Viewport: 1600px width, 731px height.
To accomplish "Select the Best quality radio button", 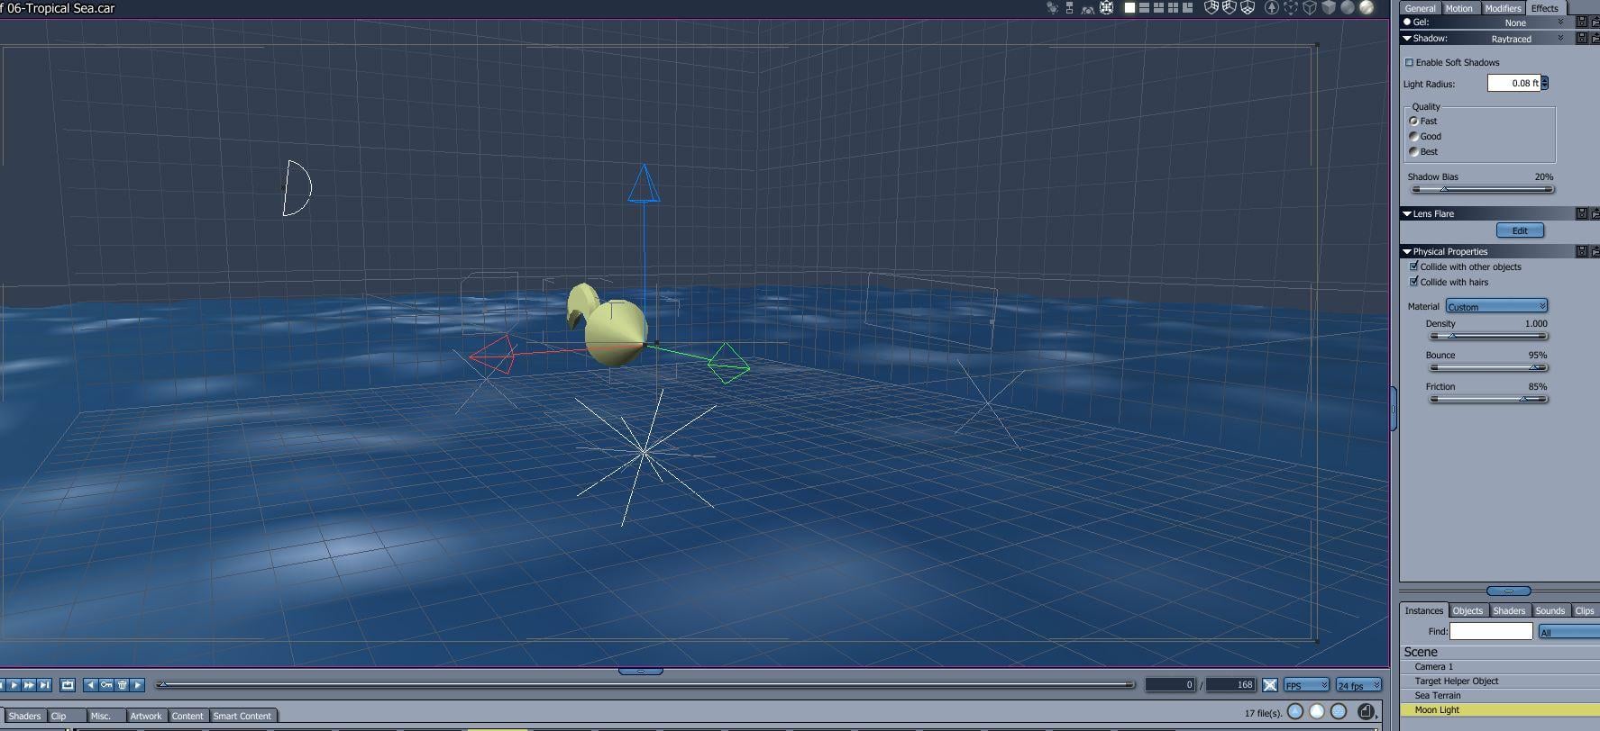I will (x=1413, y=151).
